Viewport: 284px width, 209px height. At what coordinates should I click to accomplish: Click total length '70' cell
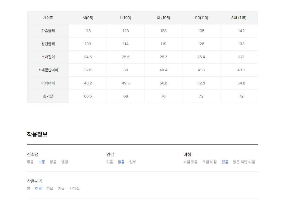click(163, 96)
